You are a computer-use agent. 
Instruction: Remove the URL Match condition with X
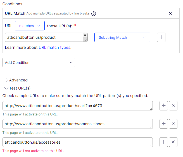tap(170, 13)
